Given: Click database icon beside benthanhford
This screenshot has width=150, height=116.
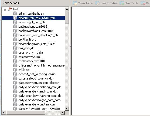Looking at the screenshot, I should tap(15, 39).
